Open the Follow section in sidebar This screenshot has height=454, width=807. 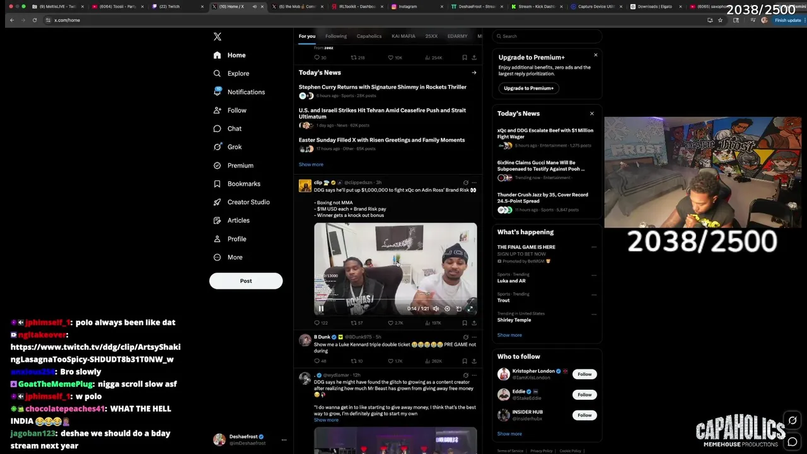[230, 110]
